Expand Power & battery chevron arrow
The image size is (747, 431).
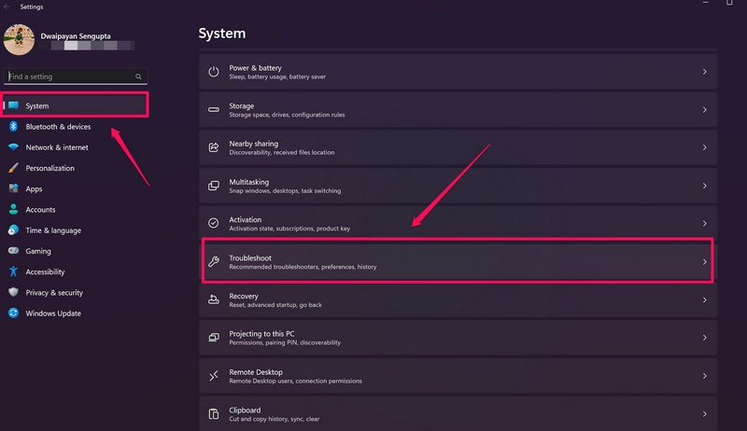click(704, 72)
